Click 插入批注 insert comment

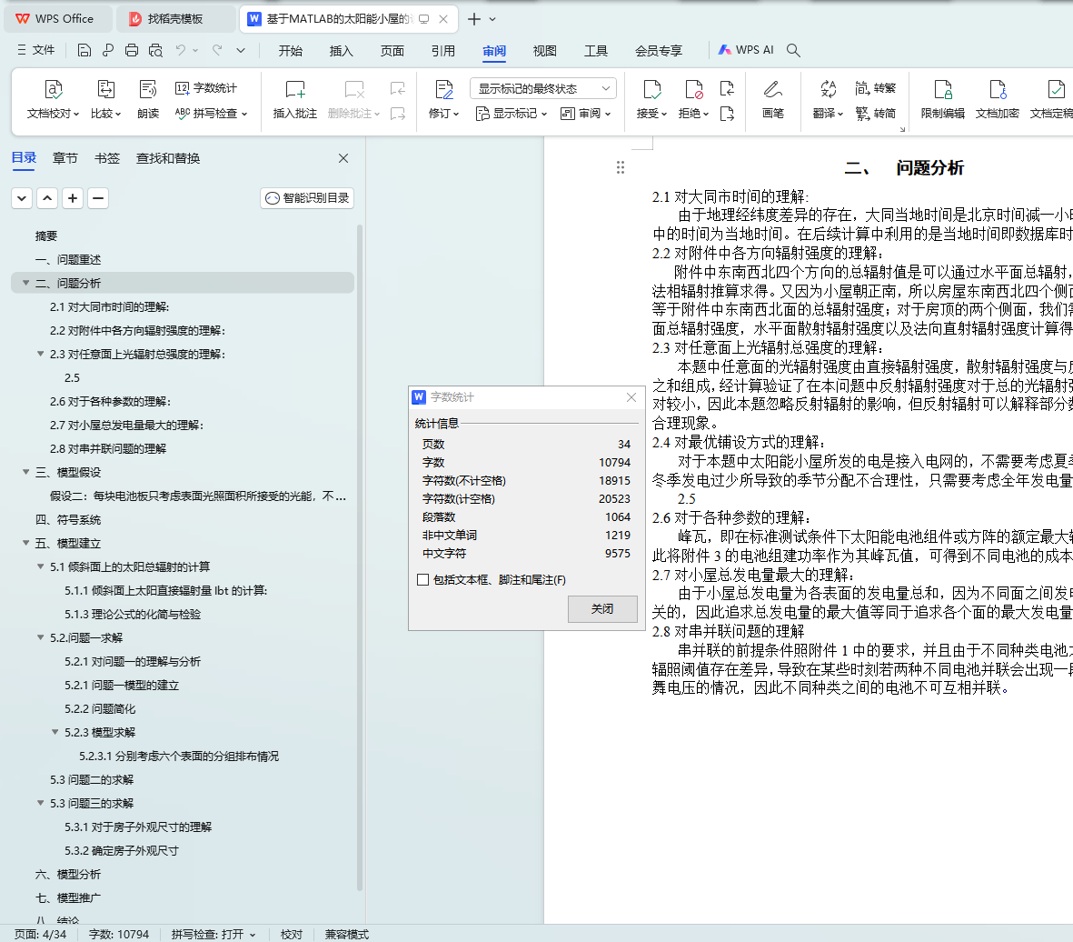click(x=295, y=99)
